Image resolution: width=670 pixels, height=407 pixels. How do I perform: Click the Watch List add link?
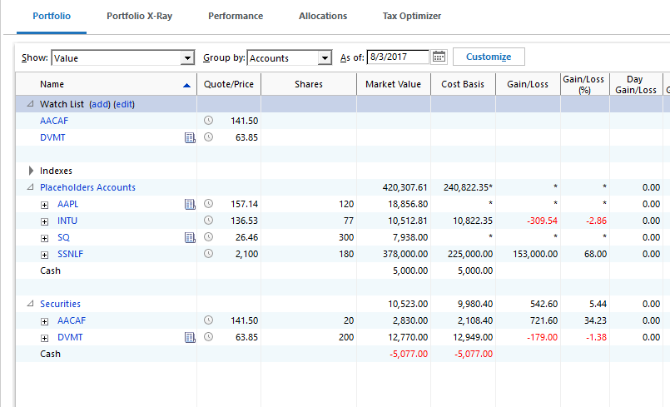pos(99,104)
